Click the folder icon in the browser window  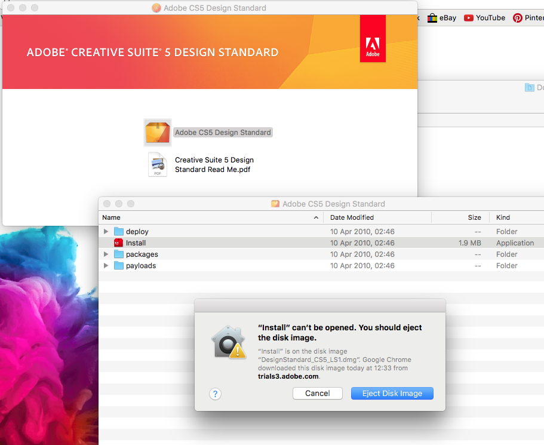[x=529, y=87]
